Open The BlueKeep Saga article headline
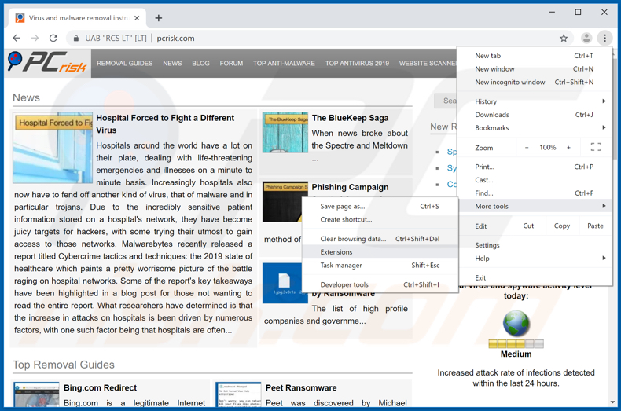 (350, 118)
